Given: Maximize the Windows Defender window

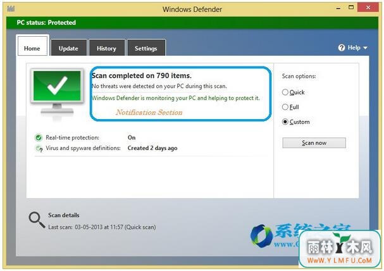Looking at the screenshot, I should click(x=351, y=8).
